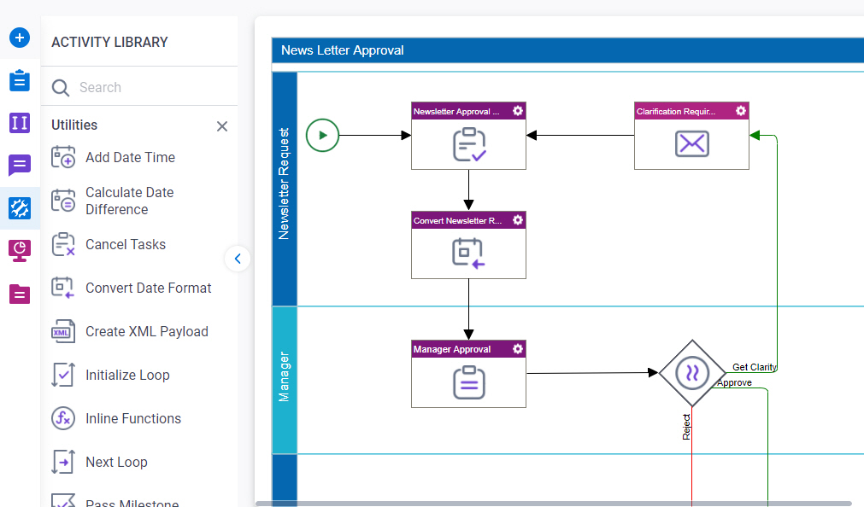Close the Utilities category
Screen dimensions: 864x507
tap(222, 126)
